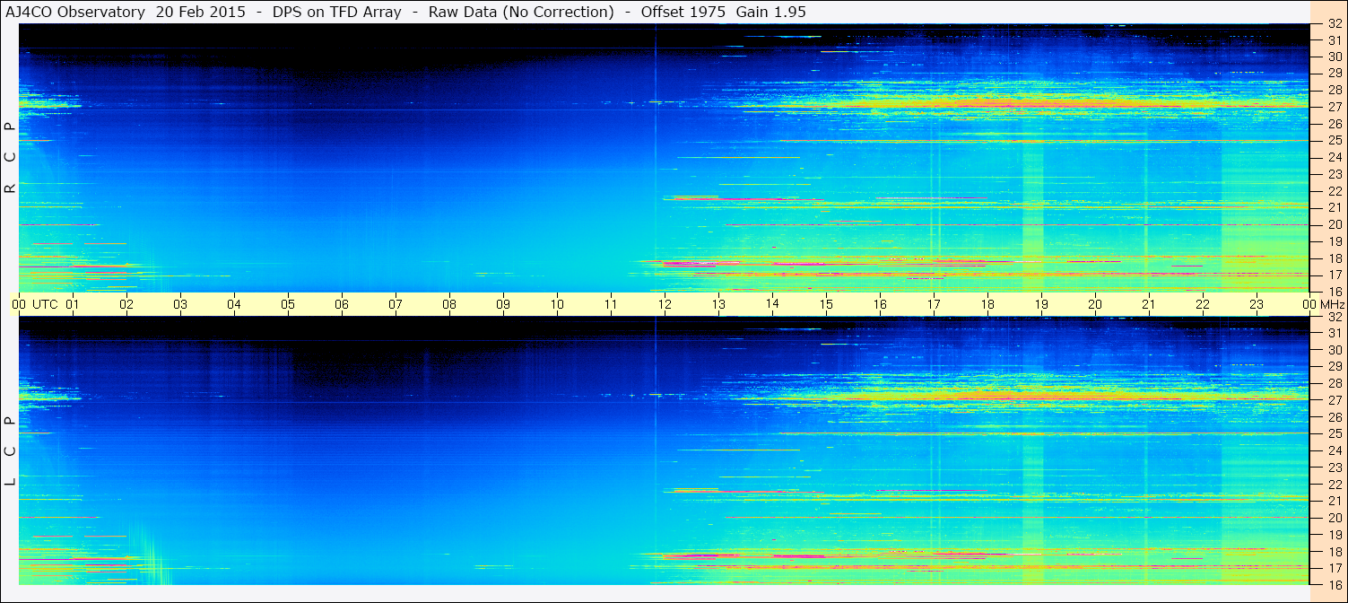Click hour marker 23 on the UTC time axis

coord(1257,304)
